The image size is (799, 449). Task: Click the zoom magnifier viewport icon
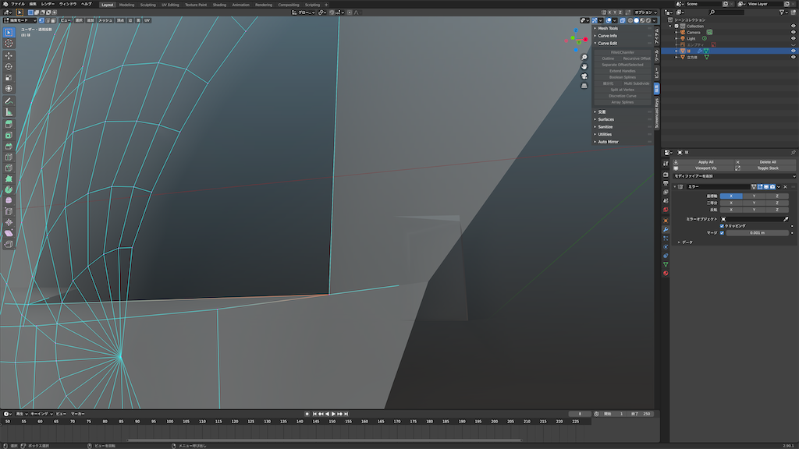pyautogui.click(x=584, y=57)
